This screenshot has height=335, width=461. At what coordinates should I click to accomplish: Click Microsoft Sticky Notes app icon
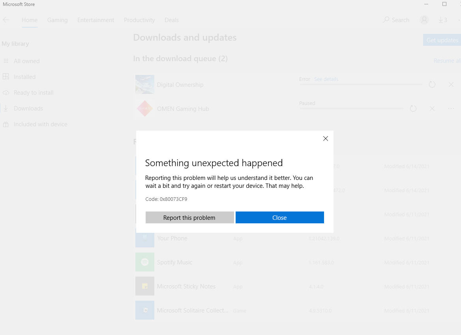(x=144, y=286)
